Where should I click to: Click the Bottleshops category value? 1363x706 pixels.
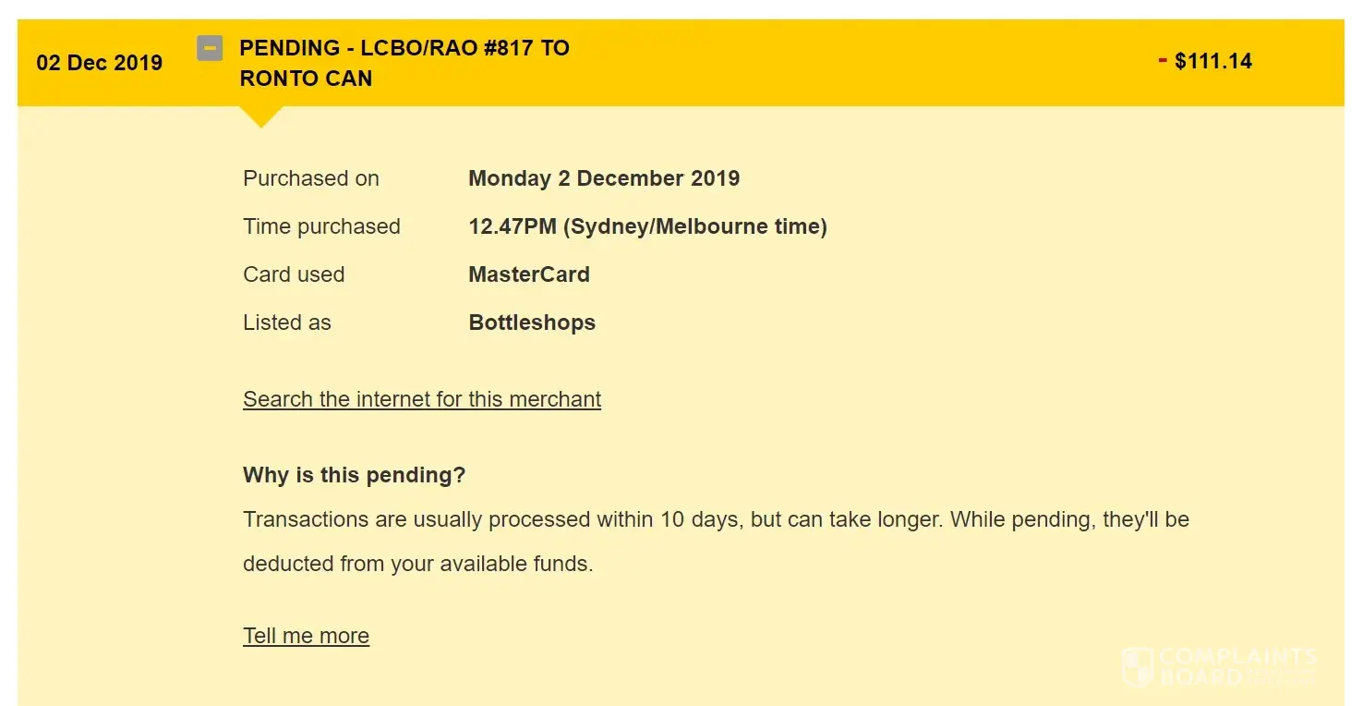click(532, 323)
